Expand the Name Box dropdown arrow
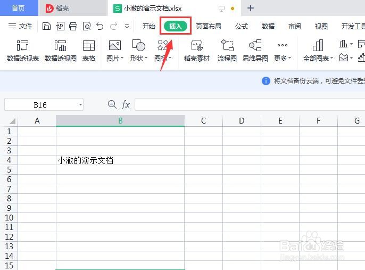 [x=80, y=104]
